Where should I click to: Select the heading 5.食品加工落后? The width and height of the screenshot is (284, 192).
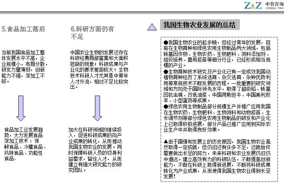tap(23, 29)
